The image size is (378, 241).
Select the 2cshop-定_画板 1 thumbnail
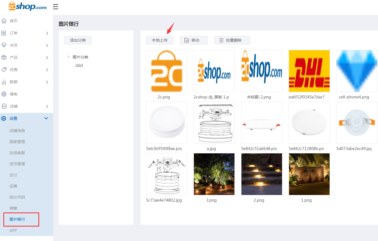coord(214,71)
